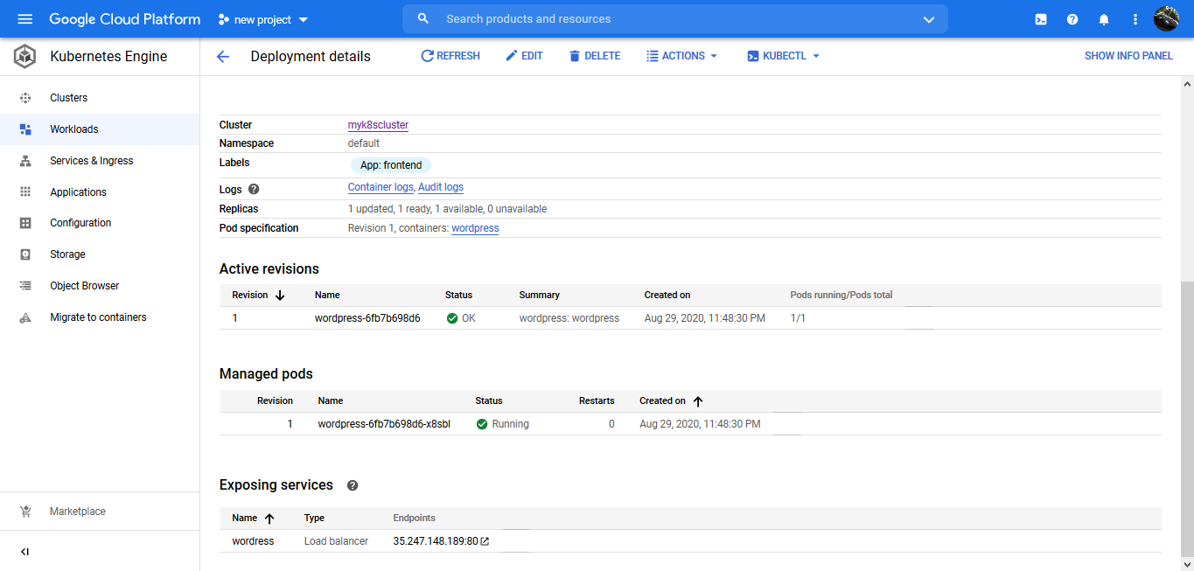
Task: Click the Summary column header in Active revisions
Action: click(x=539, y=296)
